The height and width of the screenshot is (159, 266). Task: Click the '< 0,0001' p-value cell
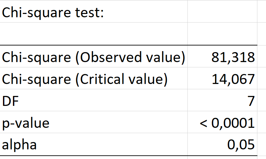click(x=223, y=122)
